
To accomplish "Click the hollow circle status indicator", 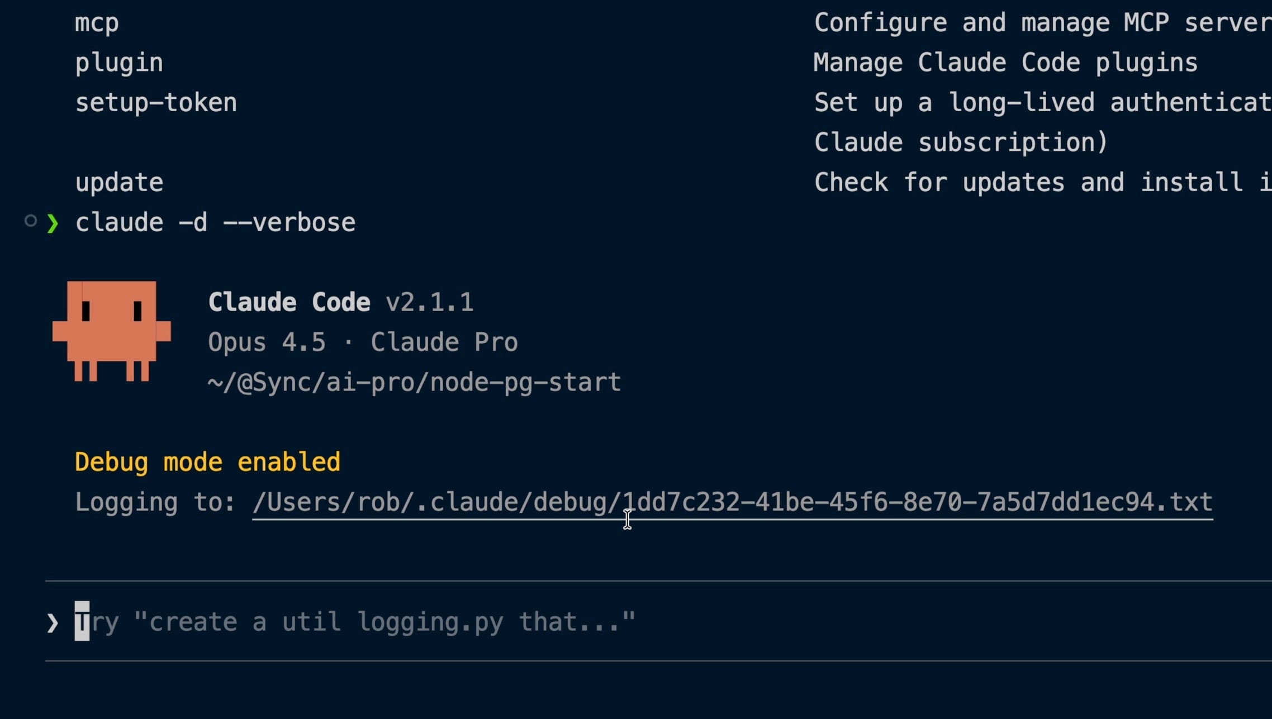I will [x=31, y=221].
